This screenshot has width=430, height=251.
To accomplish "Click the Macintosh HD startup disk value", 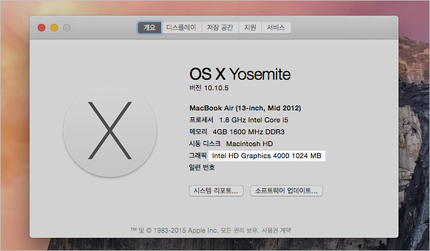I will click(x=249, y=144).
